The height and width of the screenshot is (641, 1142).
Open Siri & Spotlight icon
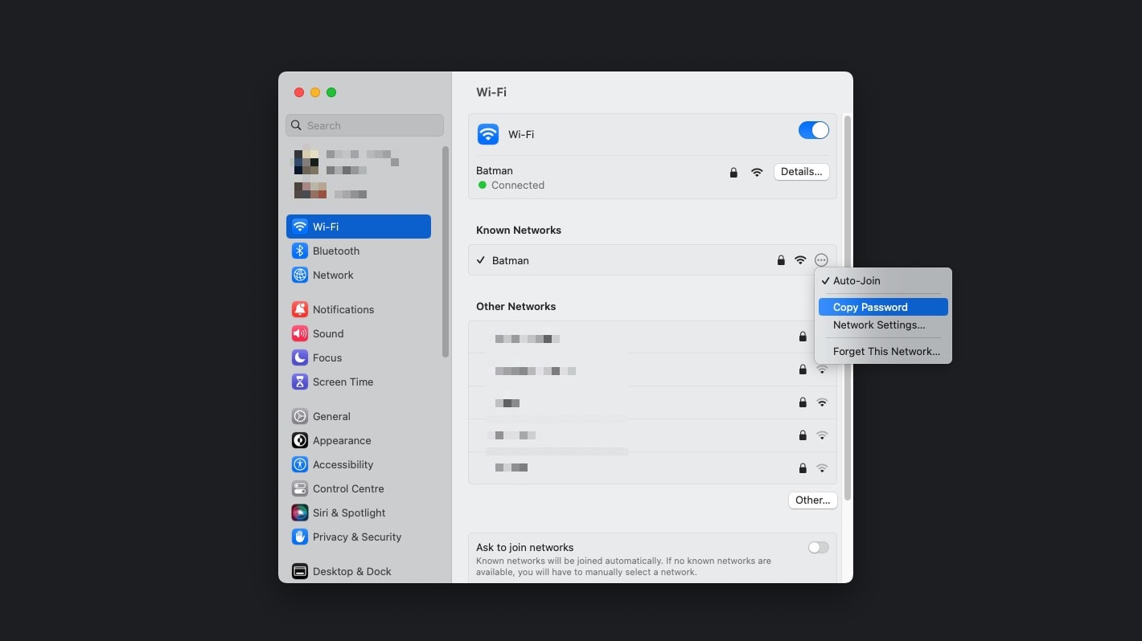click(299, 512)
